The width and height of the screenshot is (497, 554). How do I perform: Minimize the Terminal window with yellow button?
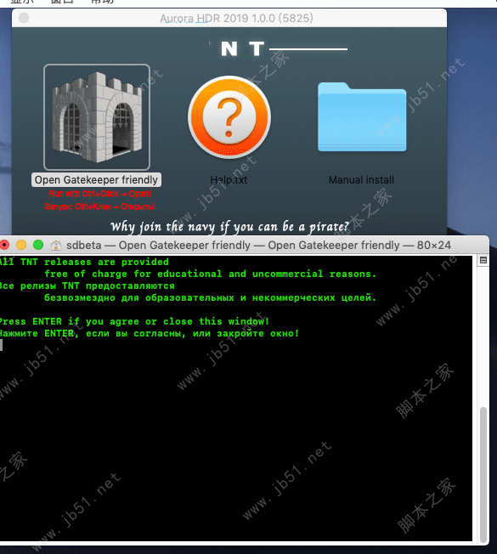(21, 245)
